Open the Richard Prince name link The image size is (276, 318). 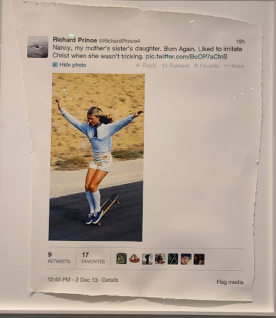pos(75,40)
